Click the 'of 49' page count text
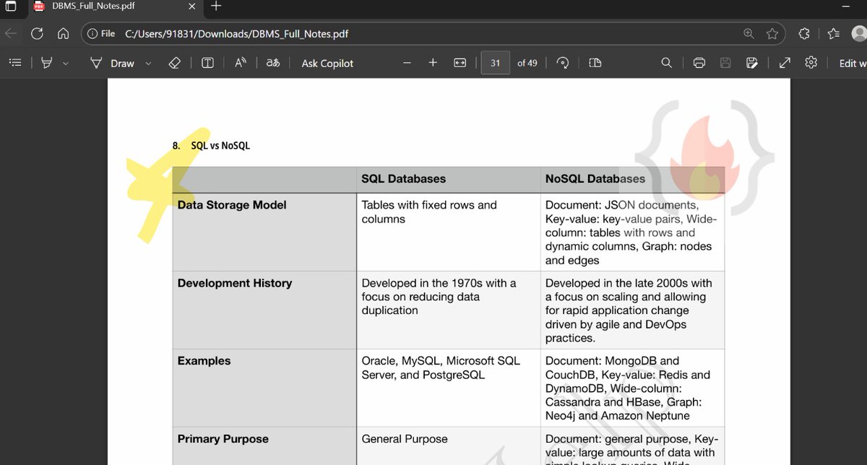This screenshot has width=867, height=465. point(527,63)
